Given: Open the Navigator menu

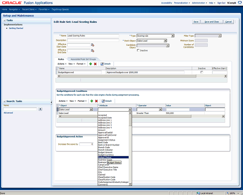Looking at the screenshot, I should coord(14,9).
